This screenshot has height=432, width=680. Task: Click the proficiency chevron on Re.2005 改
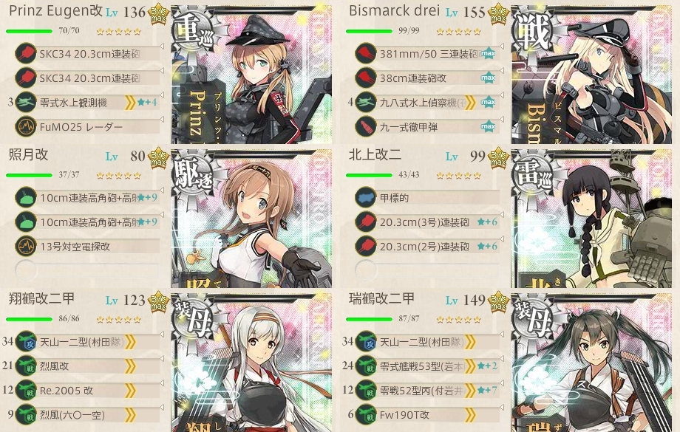pyautogui.click(x=129, y=391)
